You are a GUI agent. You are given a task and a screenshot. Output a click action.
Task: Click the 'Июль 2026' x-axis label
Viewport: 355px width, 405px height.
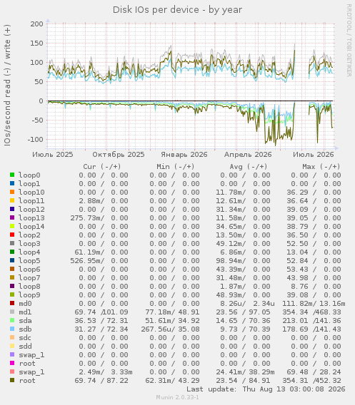(x=314, y=155)
